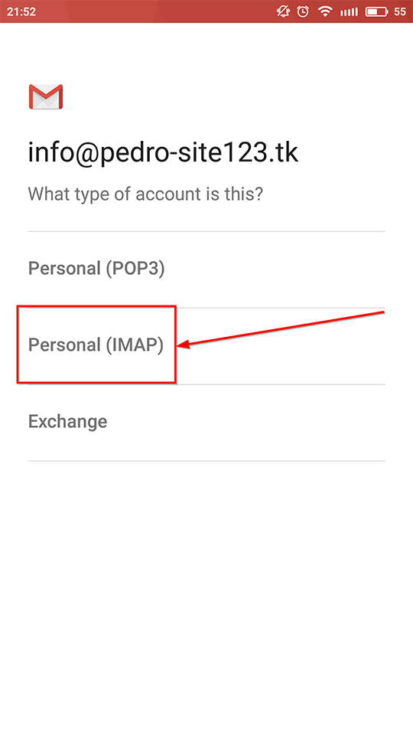The width and height of the screenshot is (413, 735).
Task: Tap the Wi-Fi status icon
Action: [324, 11]
